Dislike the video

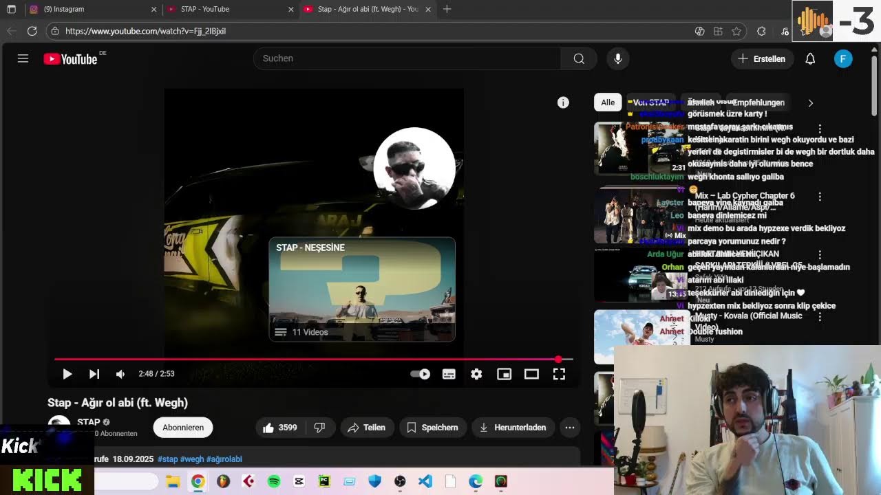point(319,428)
